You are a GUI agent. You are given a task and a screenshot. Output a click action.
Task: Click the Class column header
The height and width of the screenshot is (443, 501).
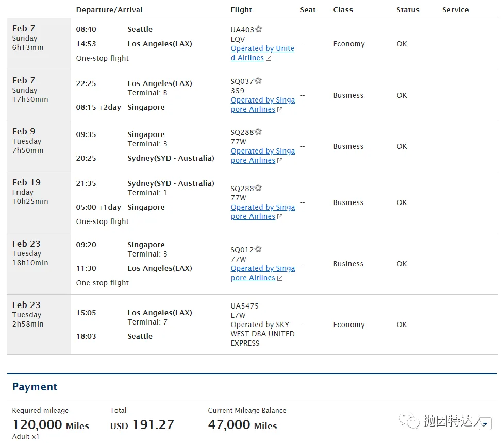(x=343, y=10)
